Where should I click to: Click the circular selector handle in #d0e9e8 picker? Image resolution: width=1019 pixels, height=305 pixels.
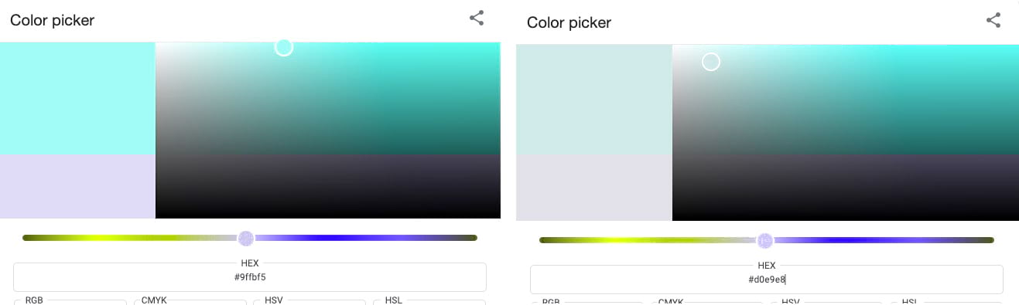pos(711,62)
